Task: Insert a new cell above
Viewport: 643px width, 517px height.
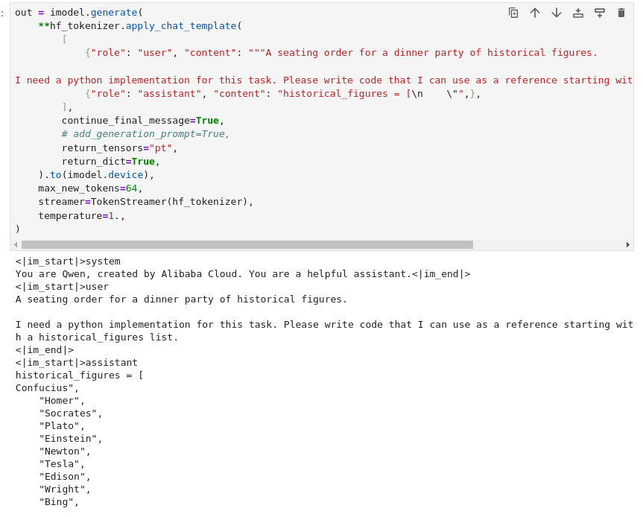Action: [x=578, y=13]
